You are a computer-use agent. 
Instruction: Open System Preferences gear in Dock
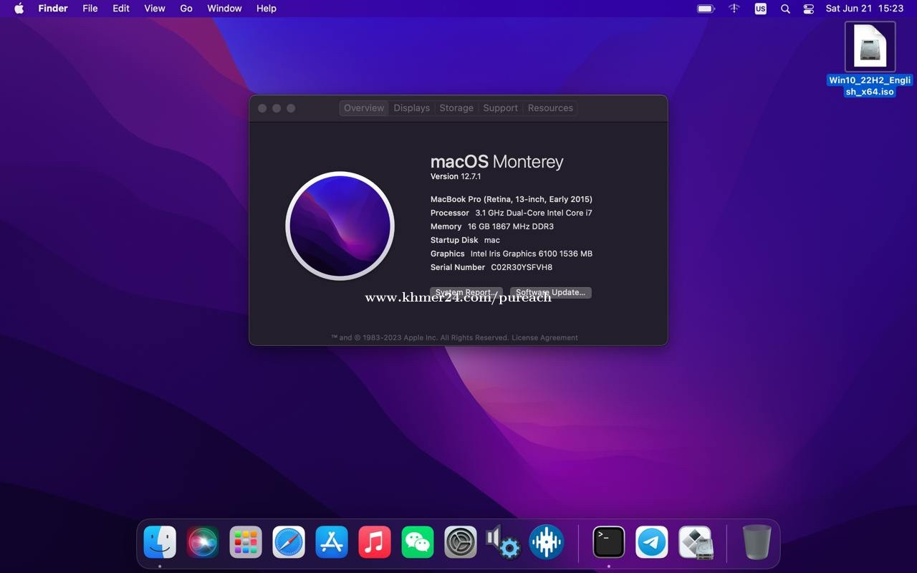(x=461, y=542)
